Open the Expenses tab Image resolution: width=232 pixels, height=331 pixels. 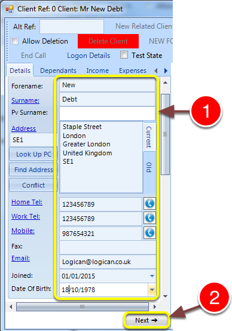pos(133,71)
